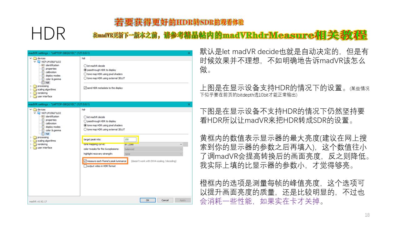This screenshot has width=400, height=225.
Task: Select the properties page icon in lower tree
Action: tap(43, 120)
